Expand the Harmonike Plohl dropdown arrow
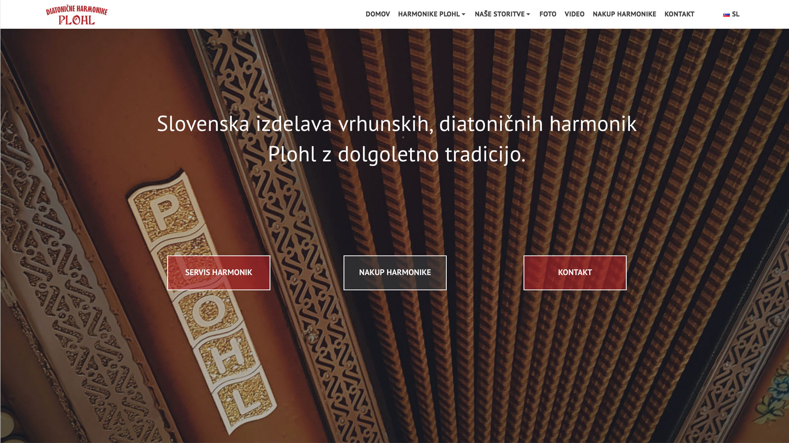 [464, 14]
